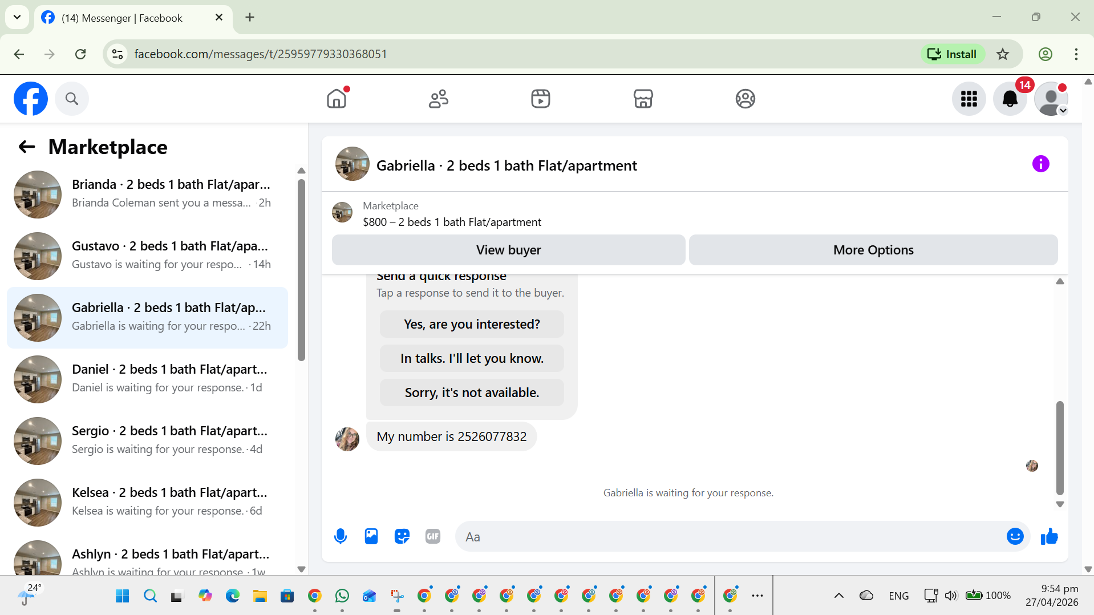1094x615 pixels.
Task: View site information icon in address bar
Action: [x=117, y=54]
